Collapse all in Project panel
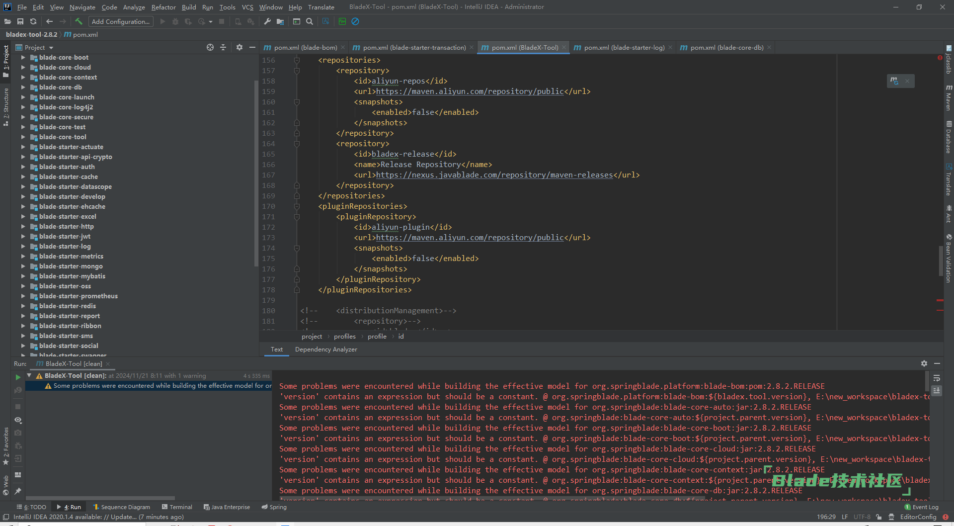The width and height of the screenshot is (954, 526). pos(223,47)
